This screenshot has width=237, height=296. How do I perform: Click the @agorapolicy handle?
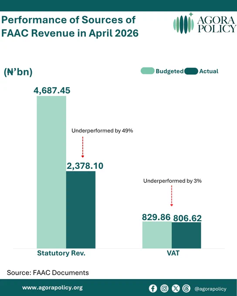[210, 289]
